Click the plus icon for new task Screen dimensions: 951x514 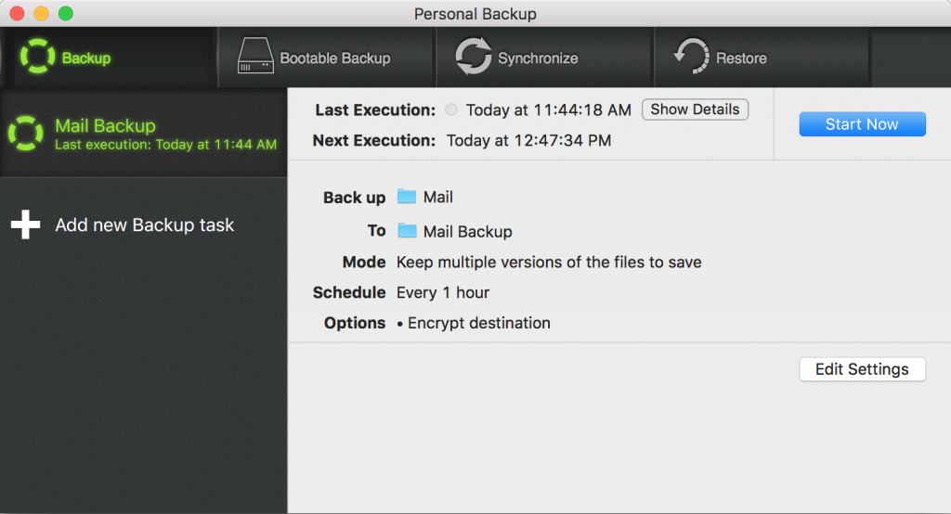pyautogui.click(x=25, y=225)
